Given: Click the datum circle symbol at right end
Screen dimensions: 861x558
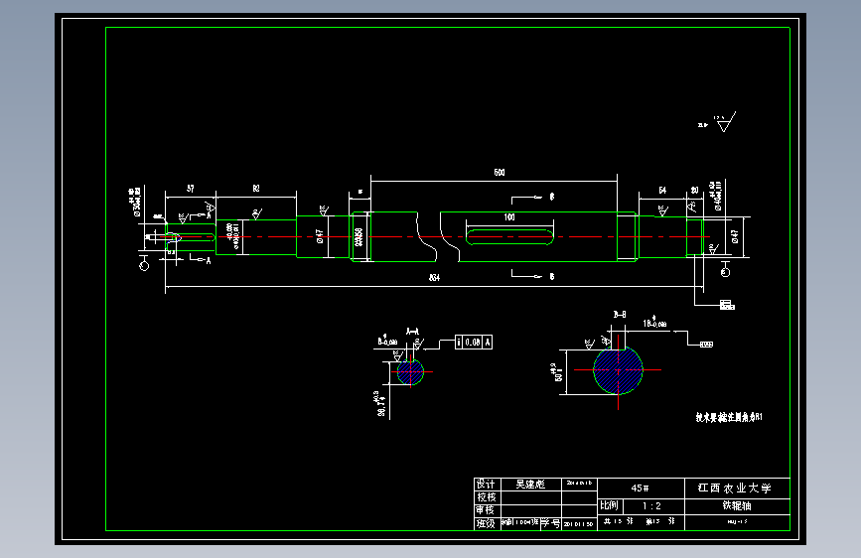Looking at the screenshot, I should pos(725,272).
